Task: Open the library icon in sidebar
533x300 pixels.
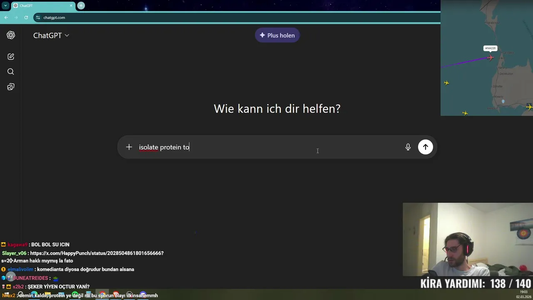Action: (11, 87)
